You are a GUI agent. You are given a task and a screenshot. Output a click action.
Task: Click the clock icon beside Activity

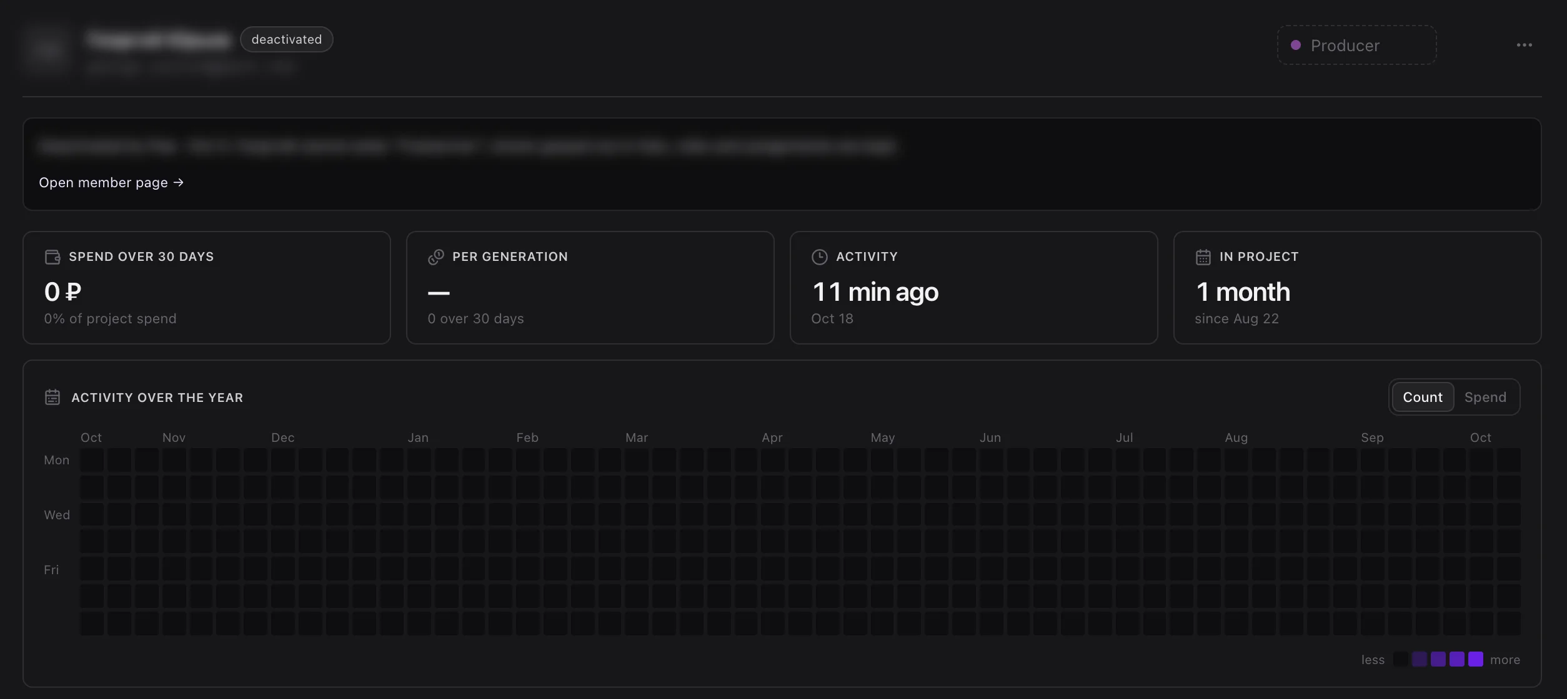tap(819, 257)
